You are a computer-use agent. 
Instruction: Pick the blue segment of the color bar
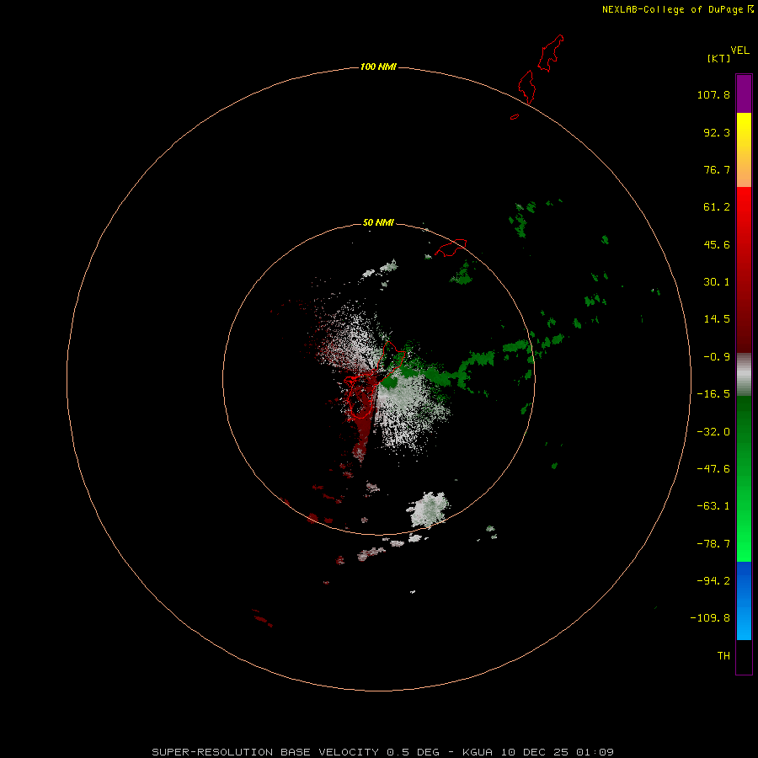[x=744, y=601]
